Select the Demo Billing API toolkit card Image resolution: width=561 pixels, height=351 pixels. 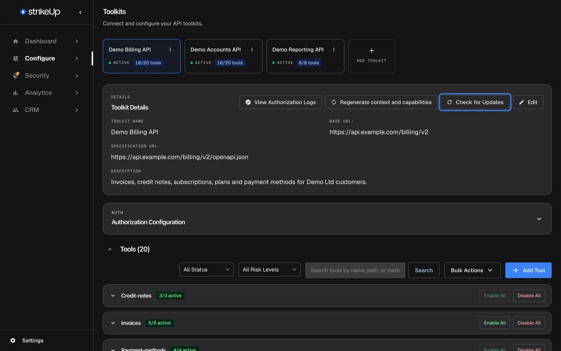[142, 56]
